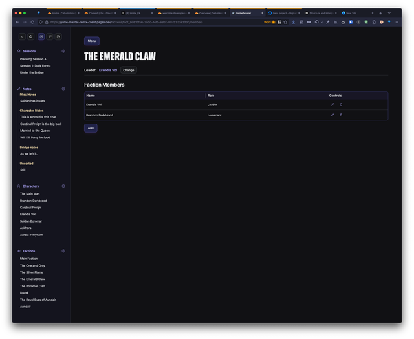The width and height of the screenshot is (414, 339).
Task: Delete Brandon Darkblood member row
Action: tap(341, 115)
